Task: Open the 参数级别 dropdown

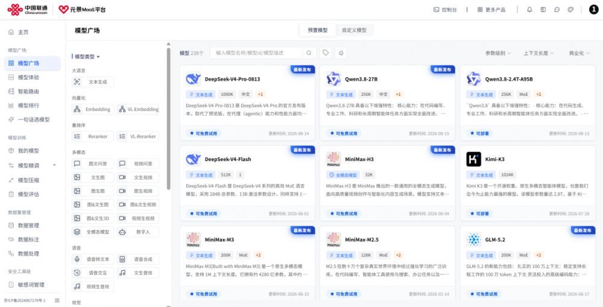Action: [x=498, y=53]
